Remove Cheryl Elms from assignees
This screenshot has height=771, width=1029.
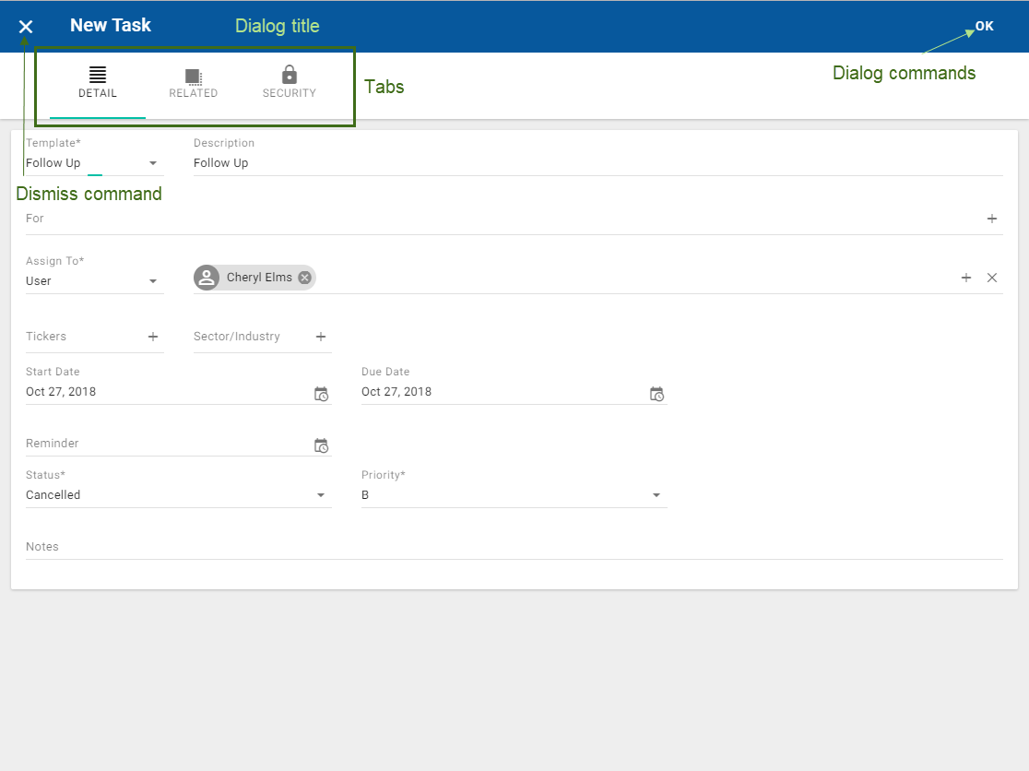click(x=304, y=278)
